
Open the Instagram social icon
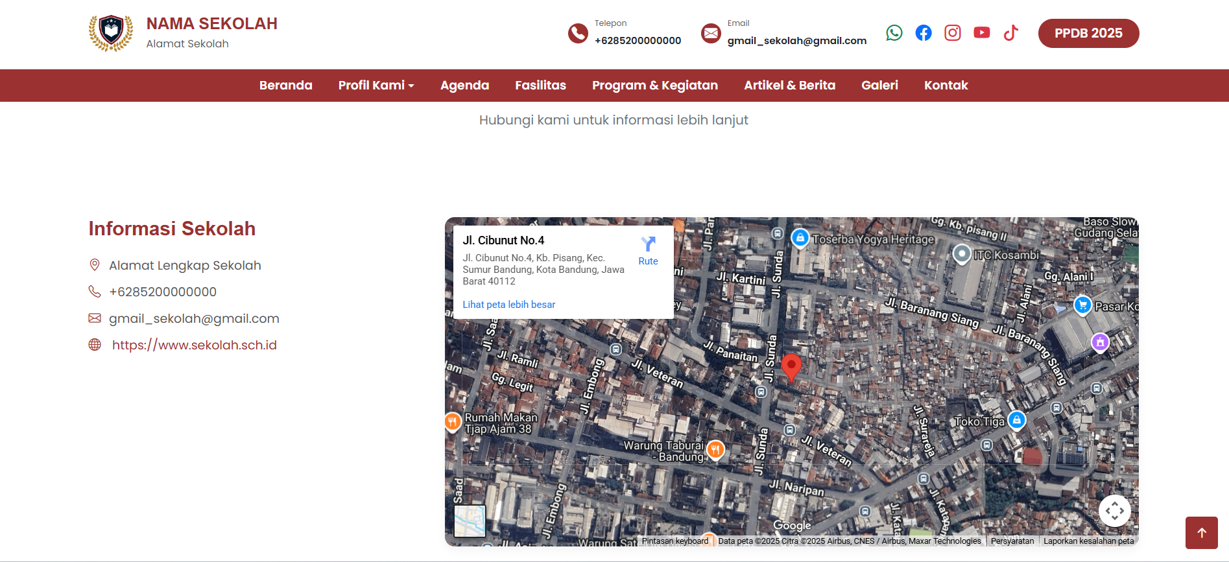(952, 33)
